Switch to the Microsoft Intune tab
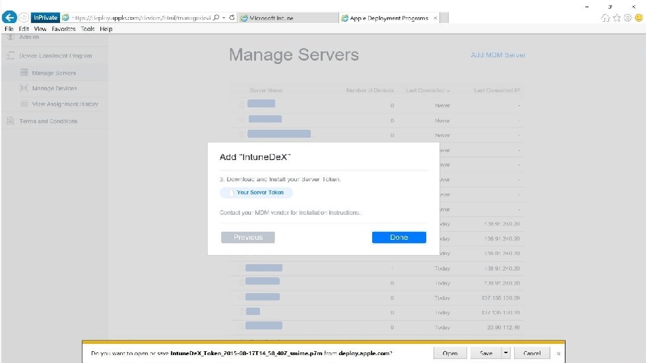The height and width of the screenshot is (363, 646). click(288, 18)
